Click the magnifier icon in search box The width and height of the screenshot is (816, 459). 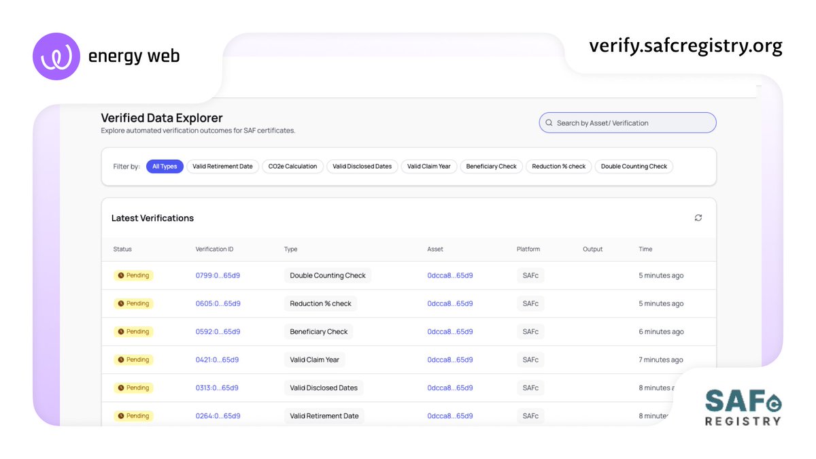(x=549, y=123)
